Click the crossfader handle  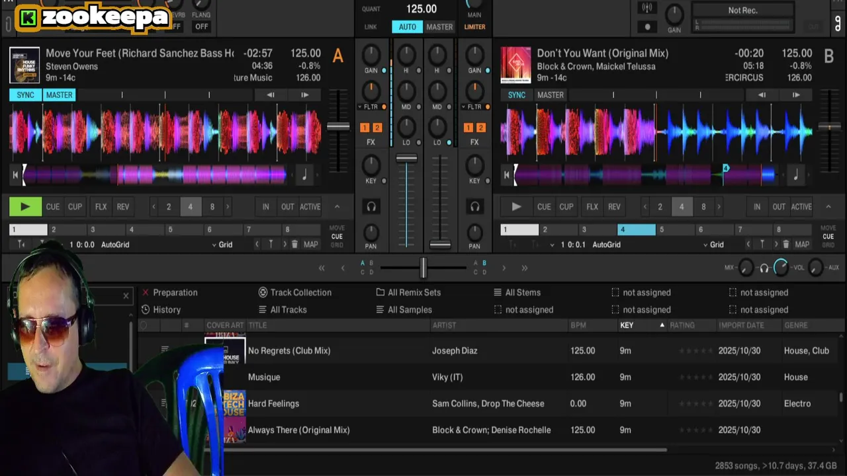pyautogui.click(x=423, y=268)
